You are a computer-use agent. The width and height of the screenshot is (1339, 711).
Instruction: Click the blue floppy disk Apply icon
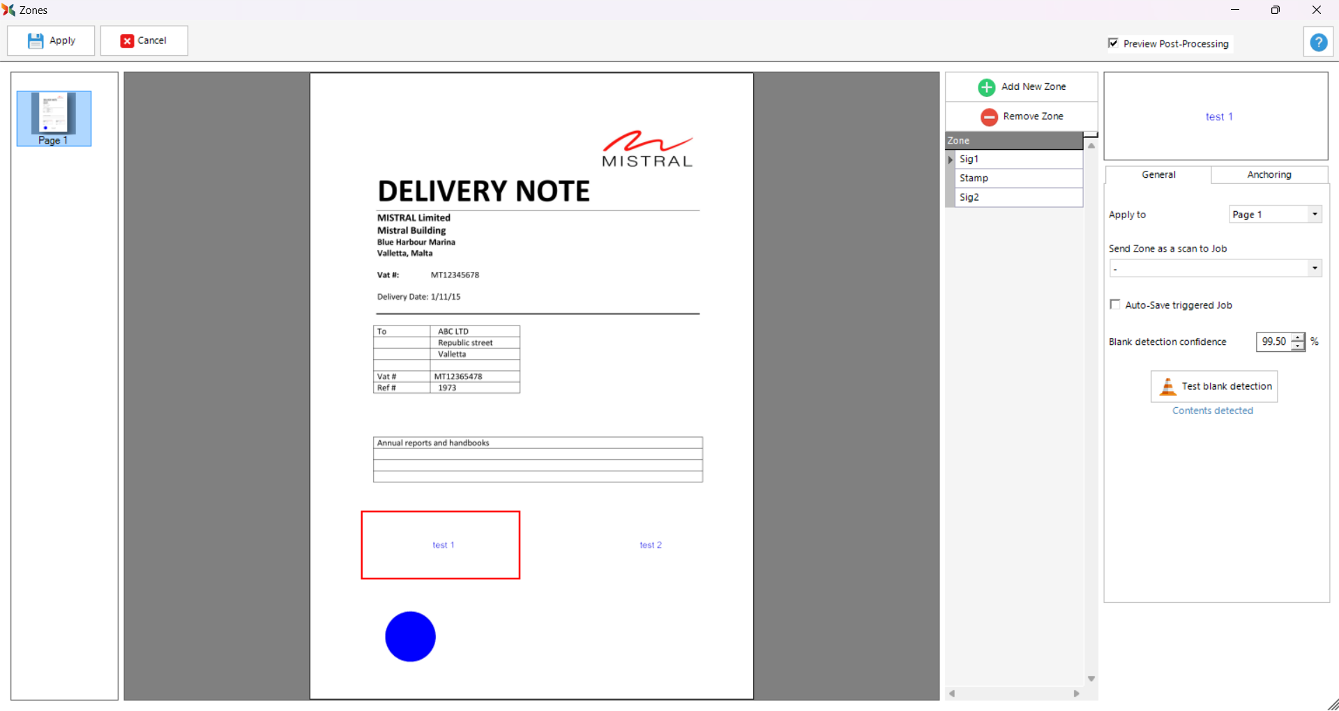[36, 41]
